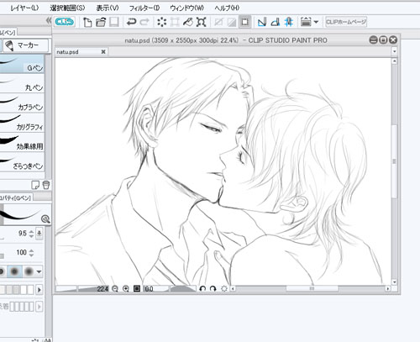
Task: Click the horizontal canvas scrollbar thumb
Action: 312,288
